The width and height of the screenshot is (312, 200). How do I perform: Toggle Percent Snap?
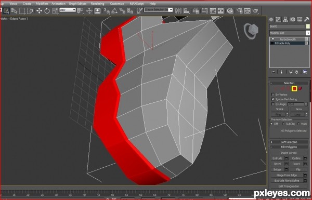coord(122,10)
